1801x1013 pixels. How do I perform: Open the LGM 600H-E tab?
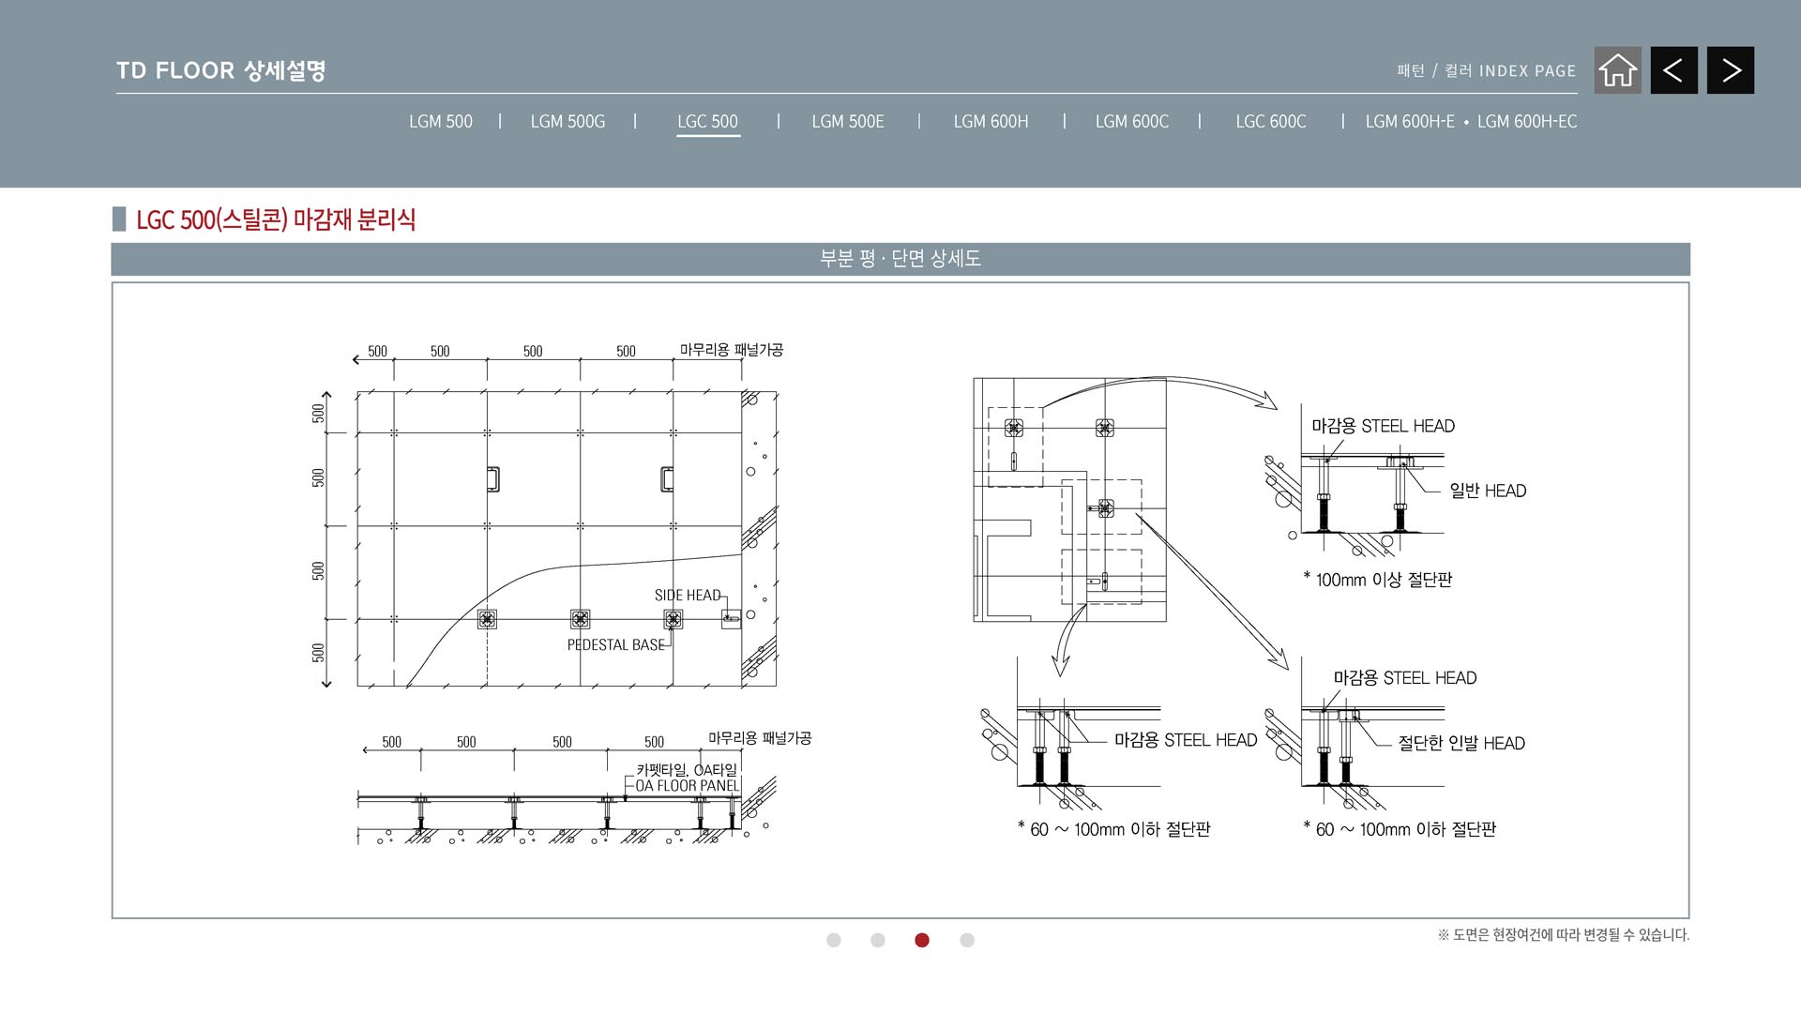[x=1410, y=122]
